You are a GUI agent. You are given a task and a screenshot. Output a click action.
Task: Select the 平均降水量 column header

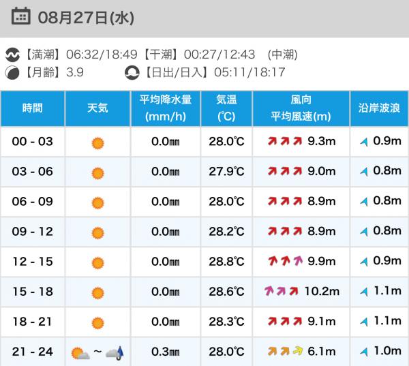pos(166,108)
